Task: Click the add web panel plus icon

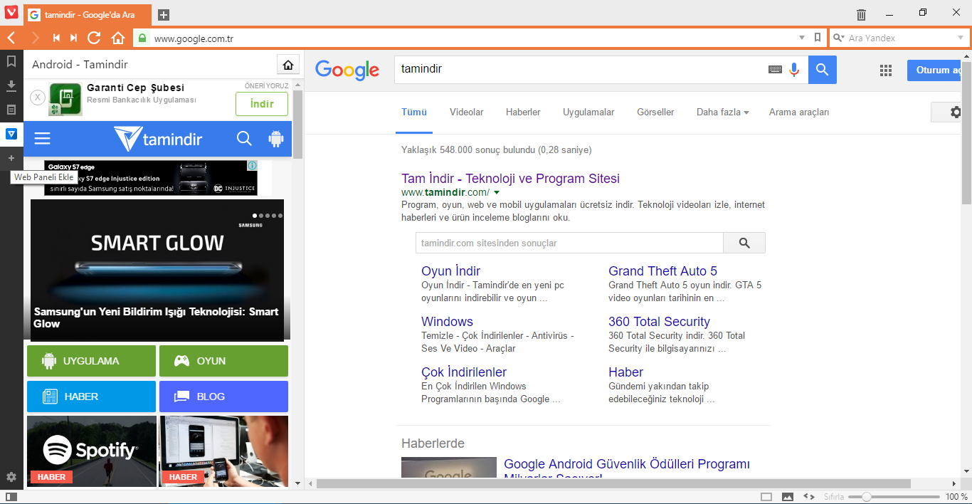Action: [11, 158]
